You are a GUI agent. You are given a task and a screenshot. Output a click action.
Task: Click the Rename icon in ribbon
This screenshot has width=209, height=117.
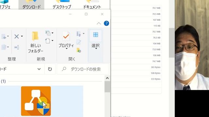[17, 47]
